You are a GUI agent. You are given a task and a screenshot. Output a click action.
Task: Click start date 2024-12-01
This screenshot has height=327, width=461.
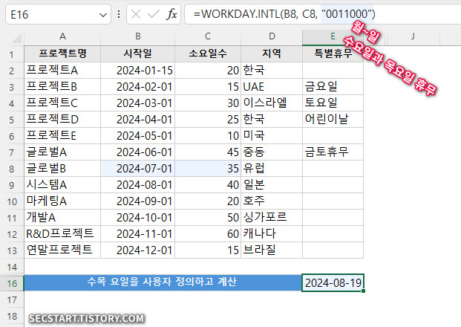tap(138, 250)
